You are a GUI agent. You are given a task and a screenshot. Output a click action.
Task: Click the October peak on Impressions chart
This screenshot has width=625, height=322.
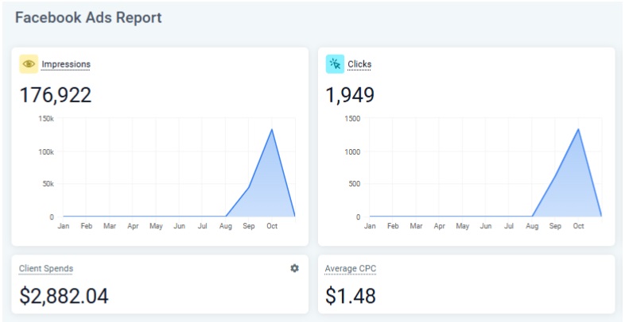coord(272,129)
